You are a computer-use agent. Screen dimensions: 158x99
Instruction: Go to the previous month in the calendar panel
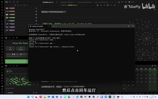(x=152, y=66)
